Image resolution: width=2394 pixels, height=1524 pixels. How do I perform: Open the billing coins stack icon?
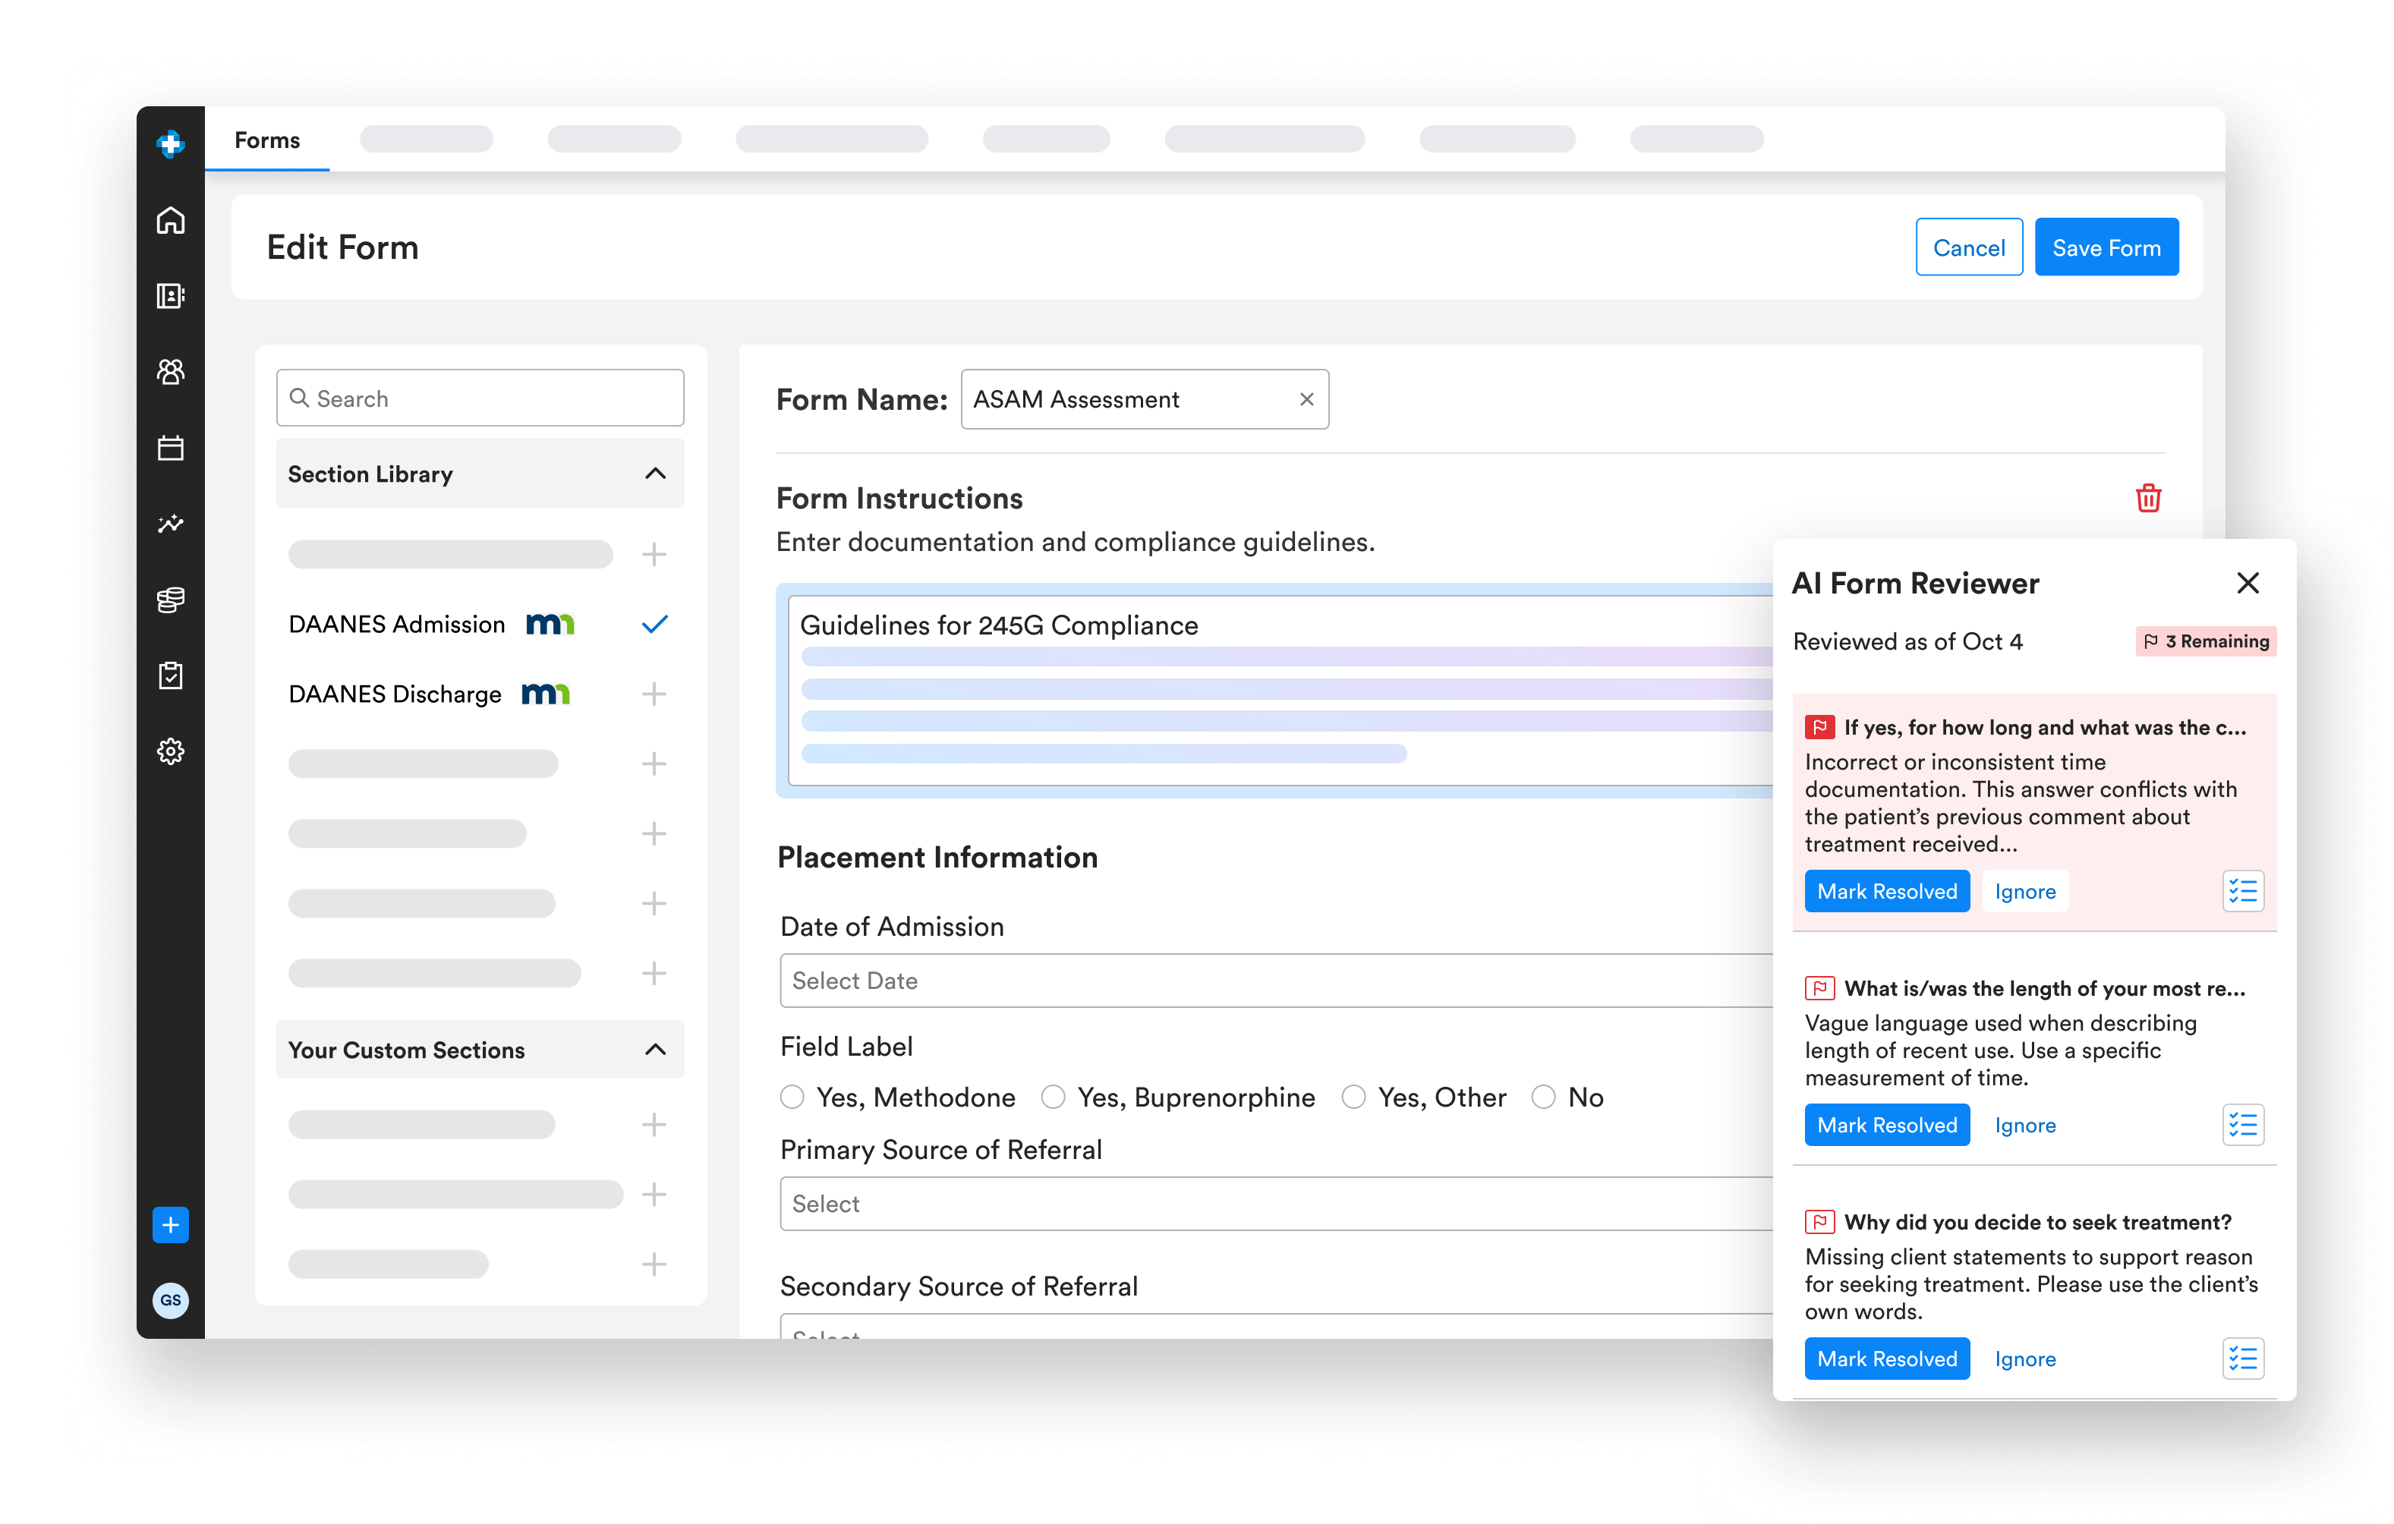coord(170,600)
